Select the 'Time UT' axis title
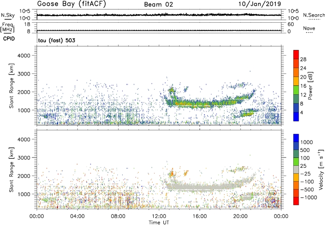 159,223
